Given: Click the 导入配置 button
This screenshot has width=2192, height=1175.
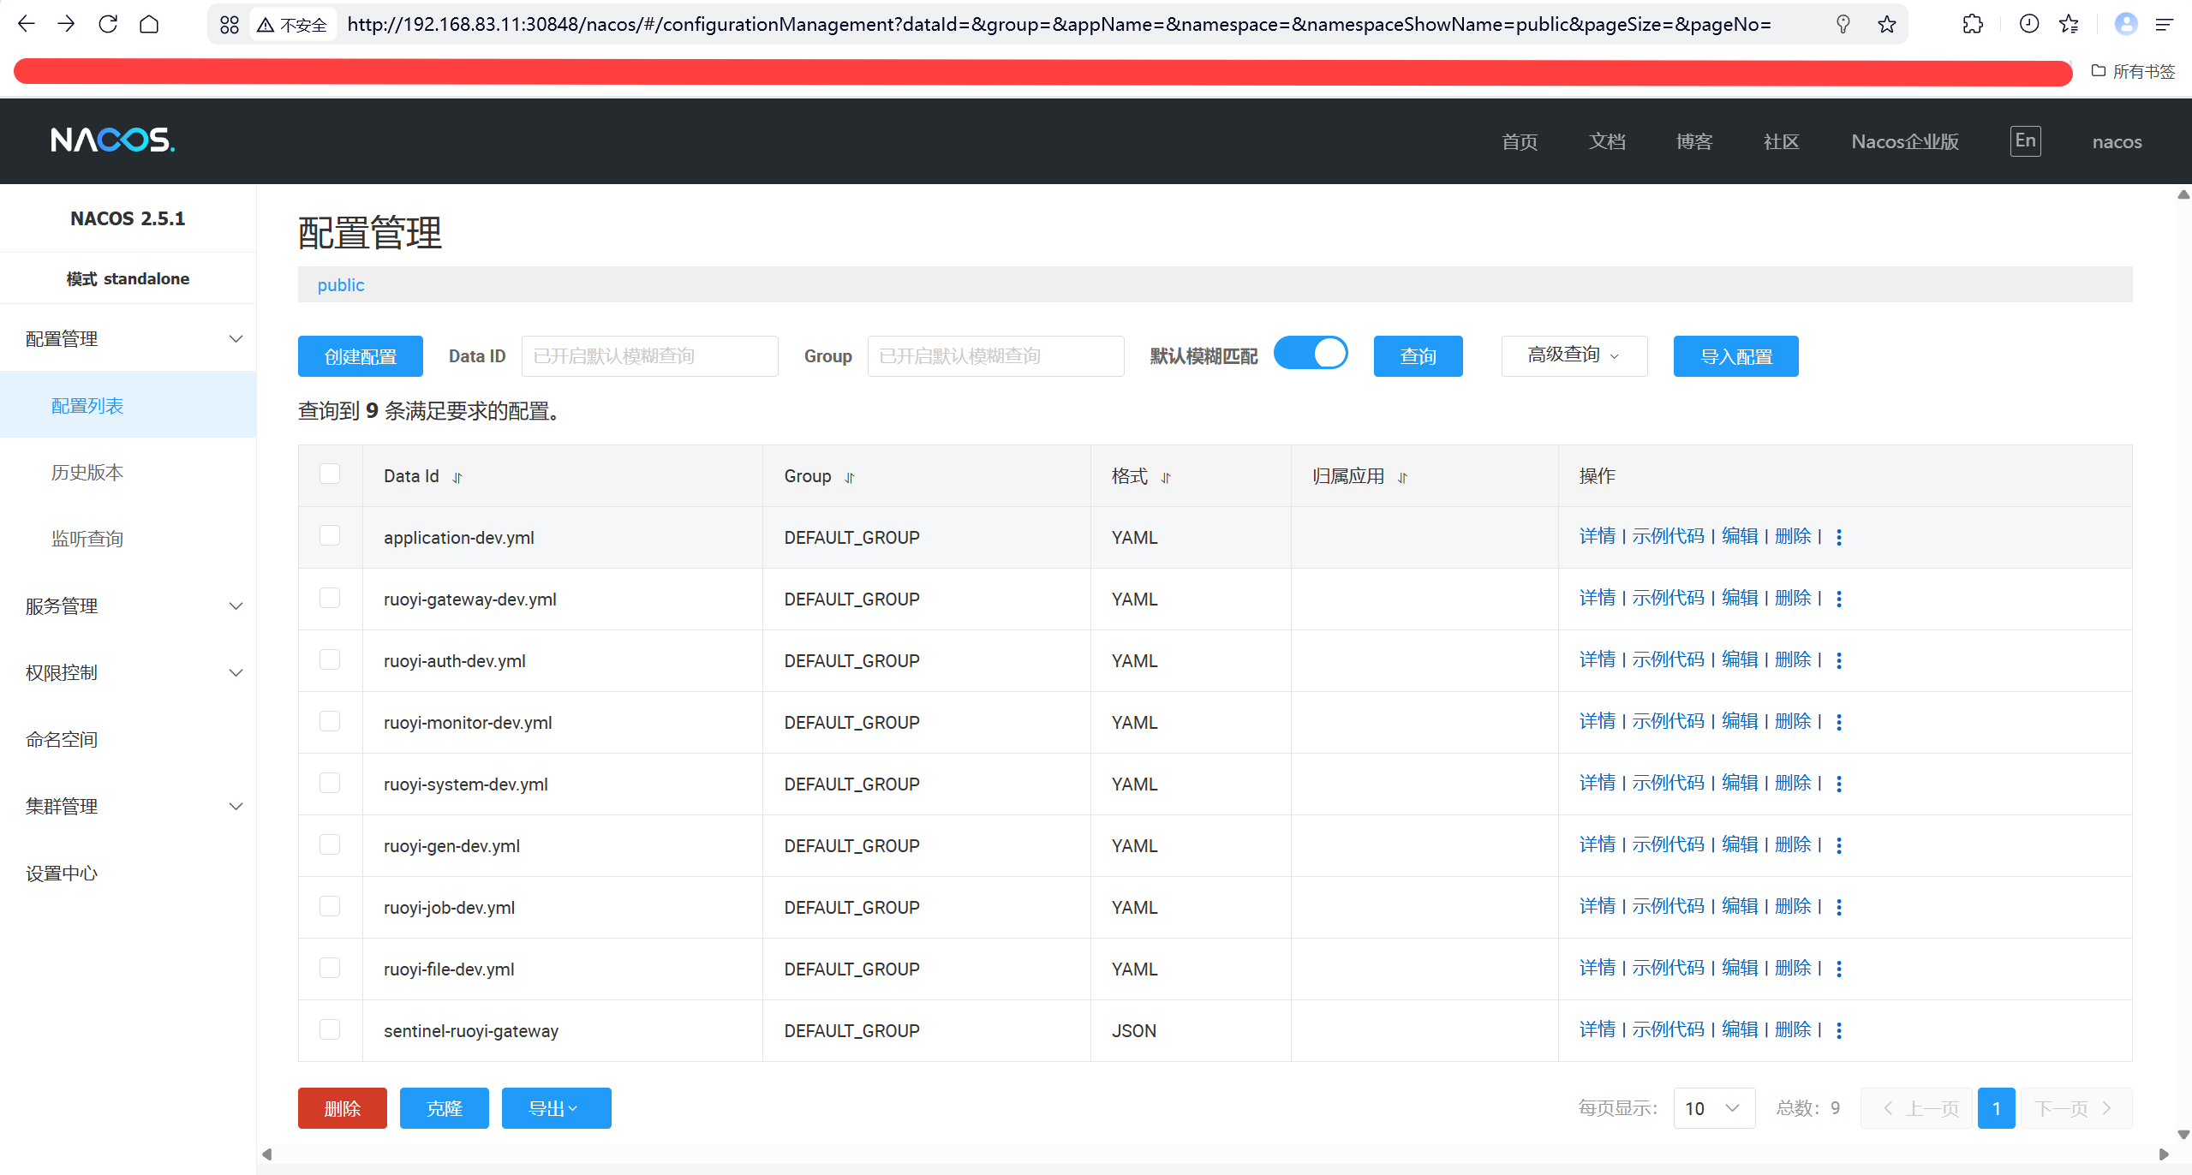Looking at the screenshot, I should [1736, 356].
